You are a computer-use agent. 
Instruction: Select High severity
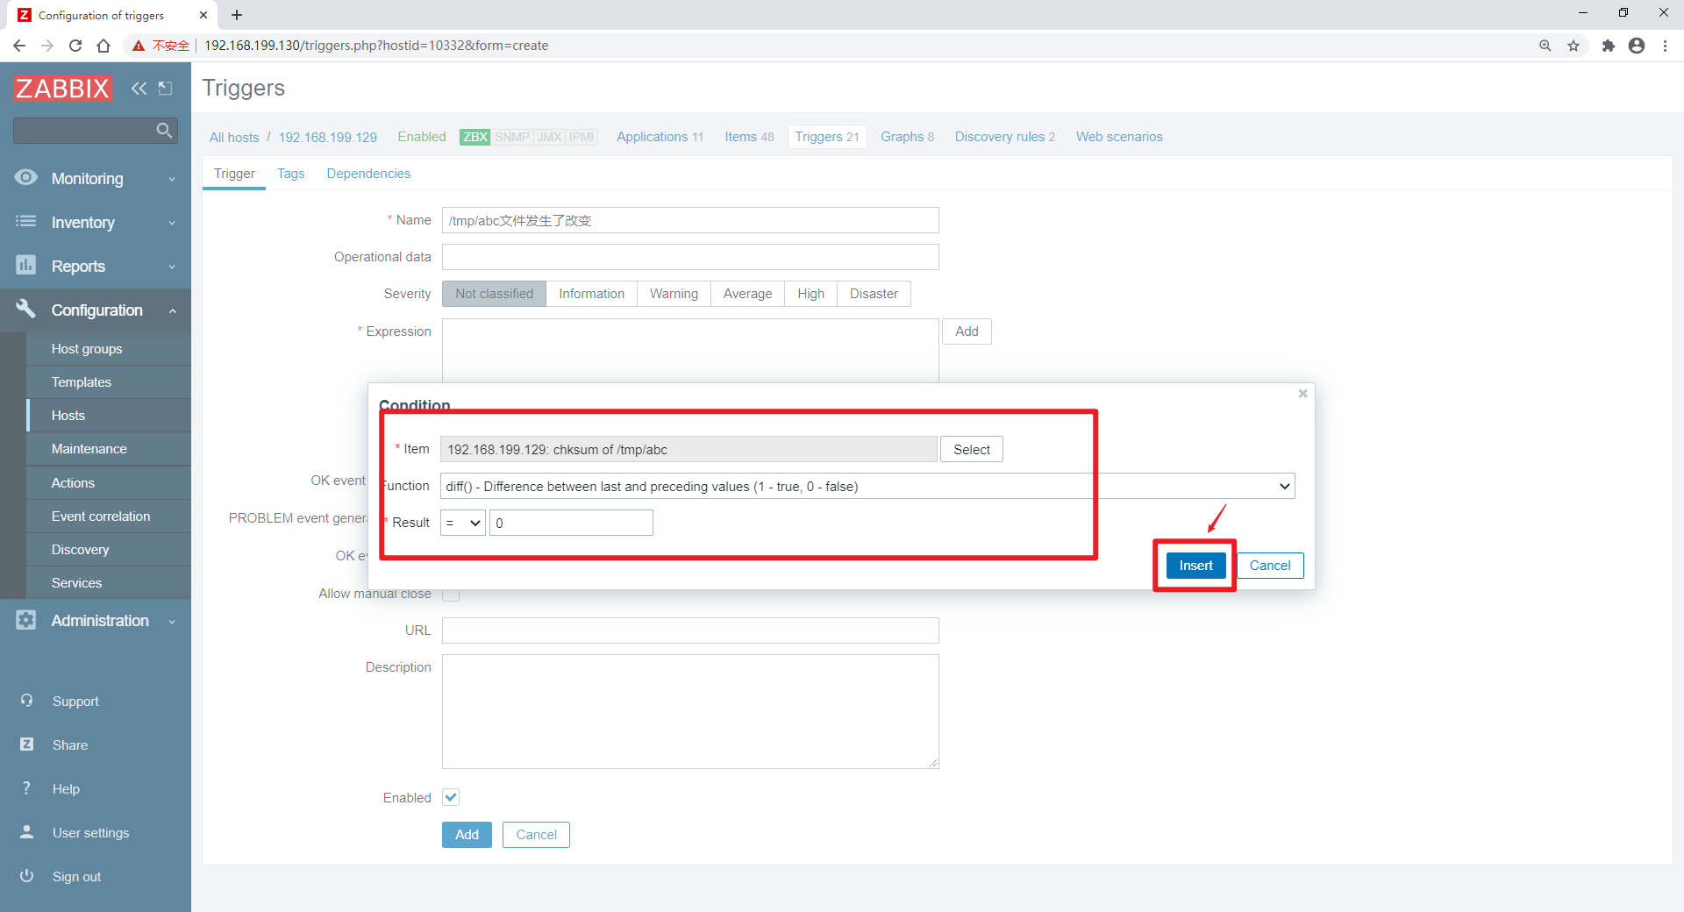point(810,294)
